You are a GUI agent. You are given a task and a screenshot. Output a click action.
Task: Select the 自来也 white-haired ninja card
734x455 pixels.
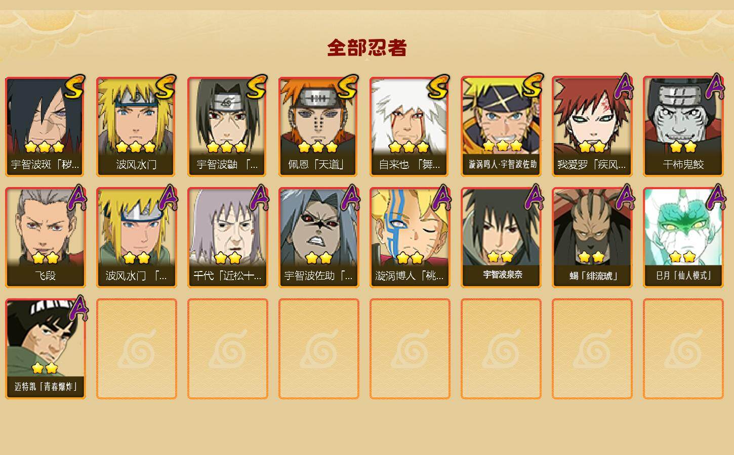click(410, 126)
